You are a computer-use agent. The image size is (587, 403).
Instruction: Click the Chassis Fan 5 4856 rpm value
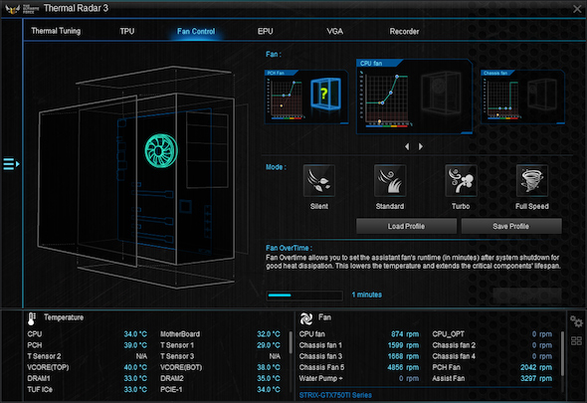(403, 367)
